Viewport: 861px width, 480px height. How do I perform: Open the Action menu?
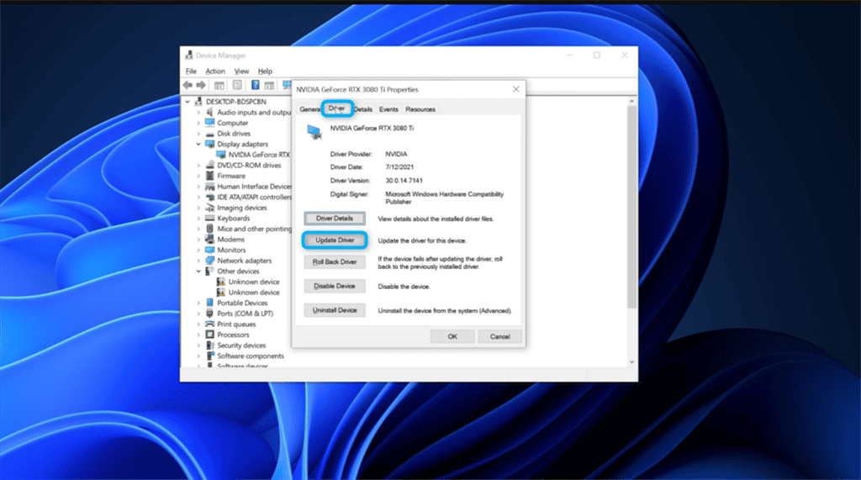coord(215,71)
